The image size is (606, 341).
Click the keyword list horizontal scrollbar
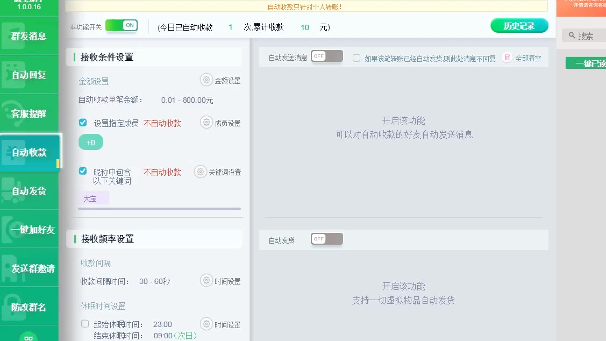(159, 209)
